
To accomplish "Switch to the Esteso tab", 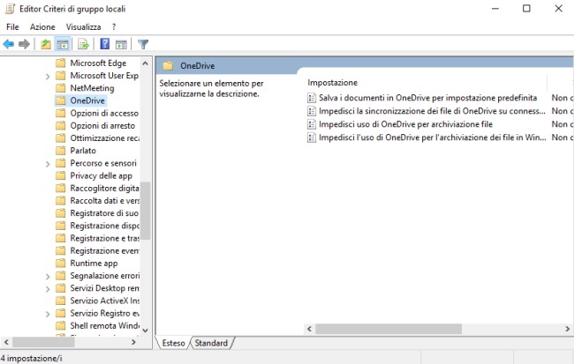I will [x=173, y=343].
